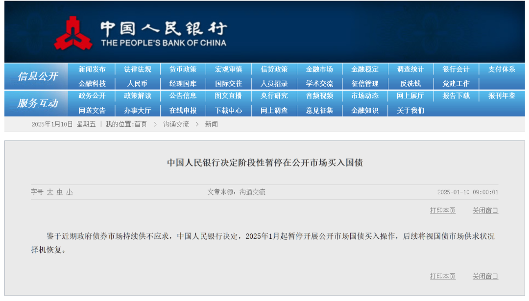Select 图文直播 menu item
The height and width of the screenshot is (301, 529).
pos(228,96)
